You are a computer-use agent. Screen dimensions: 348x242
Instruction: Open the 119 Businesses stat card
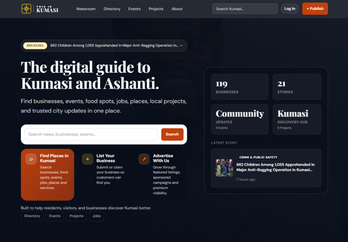(x=240, y=87)
